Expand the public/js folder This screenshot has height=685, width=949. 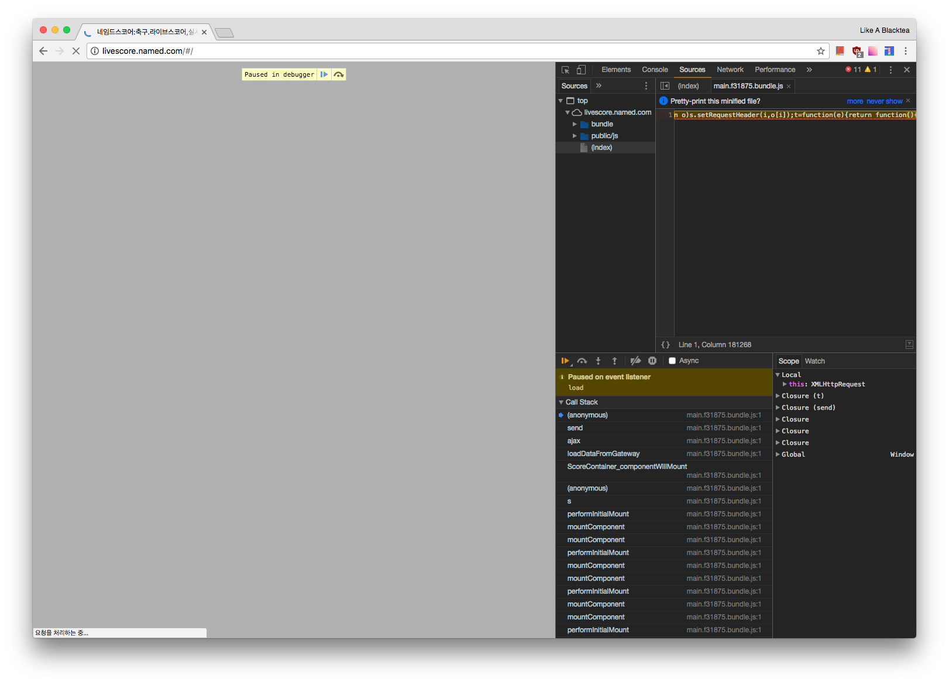[575, 136]
